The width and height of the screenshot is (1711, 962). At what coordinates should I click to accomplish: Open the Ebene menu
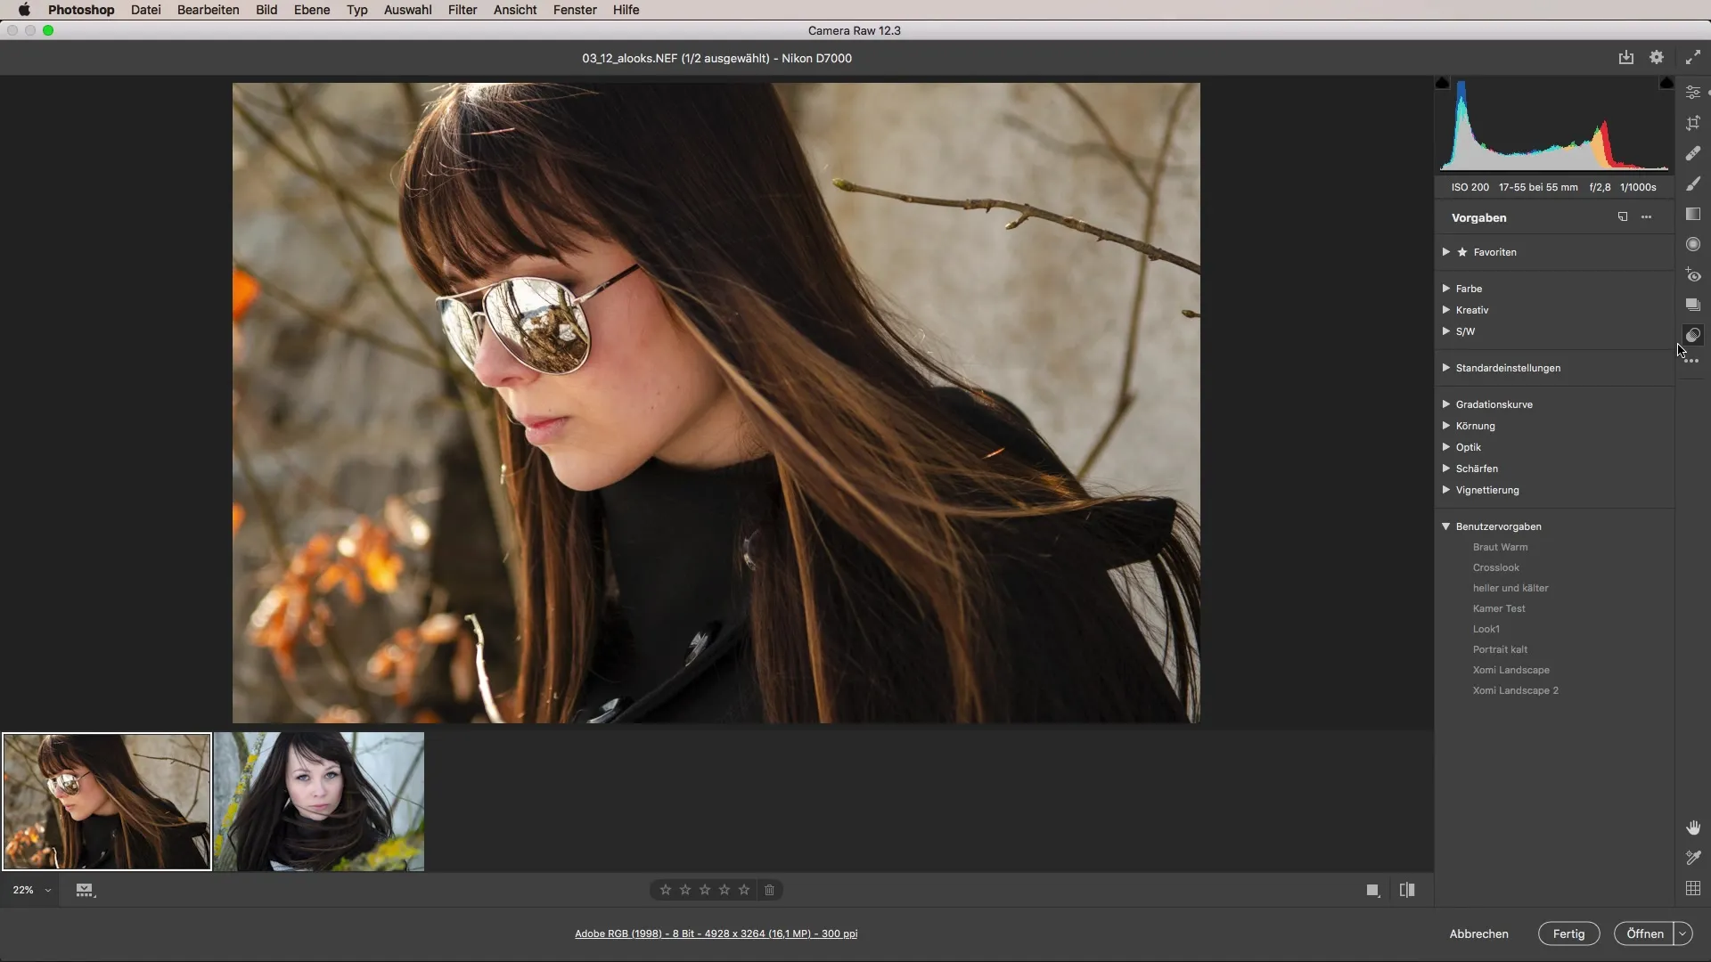pyautogui.click(x=312, y=10)
